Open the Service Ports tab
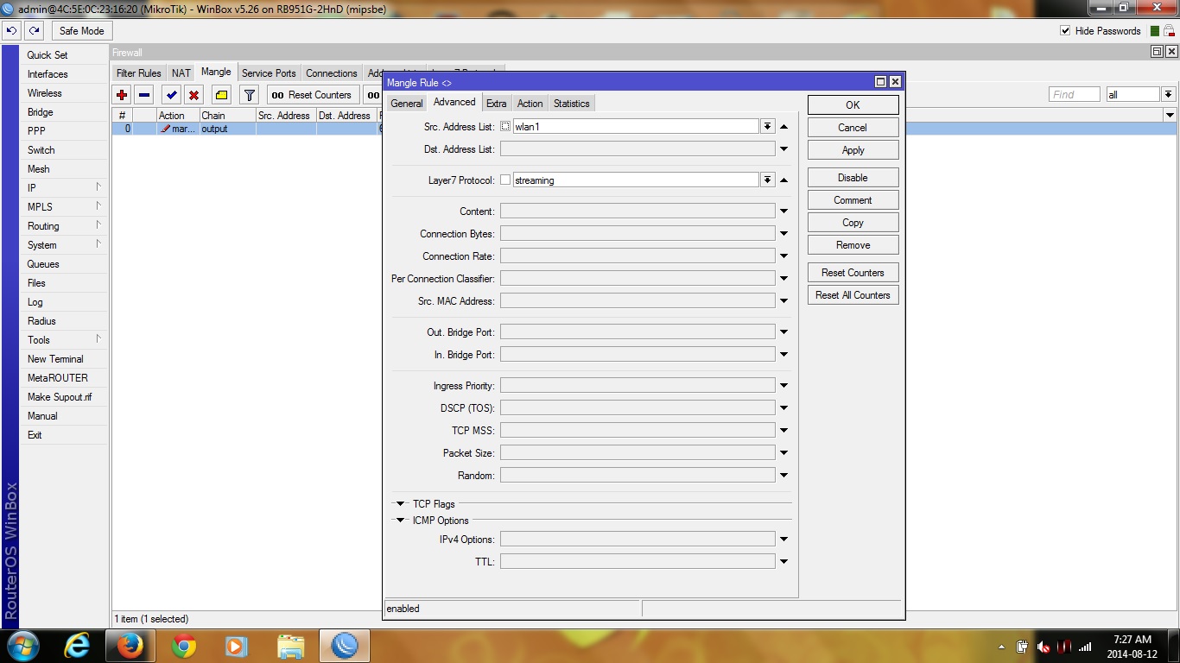1180x663 pixels. click(x=269, y=73)
